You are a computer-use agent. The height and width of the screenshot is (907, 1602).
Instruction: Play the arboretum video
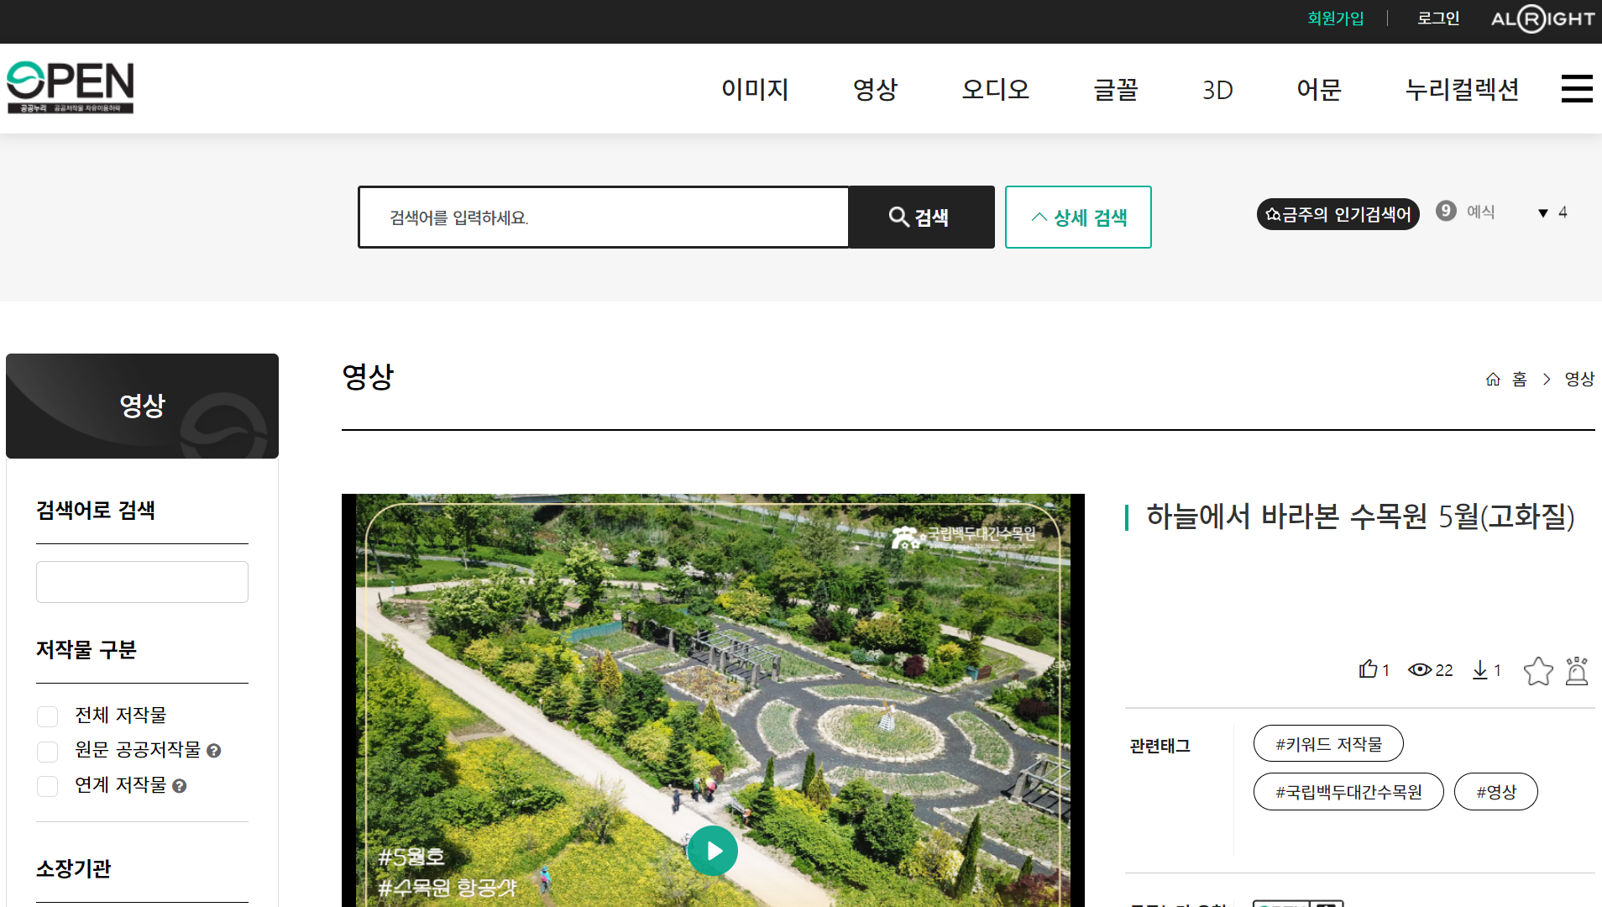click(713, 851)
